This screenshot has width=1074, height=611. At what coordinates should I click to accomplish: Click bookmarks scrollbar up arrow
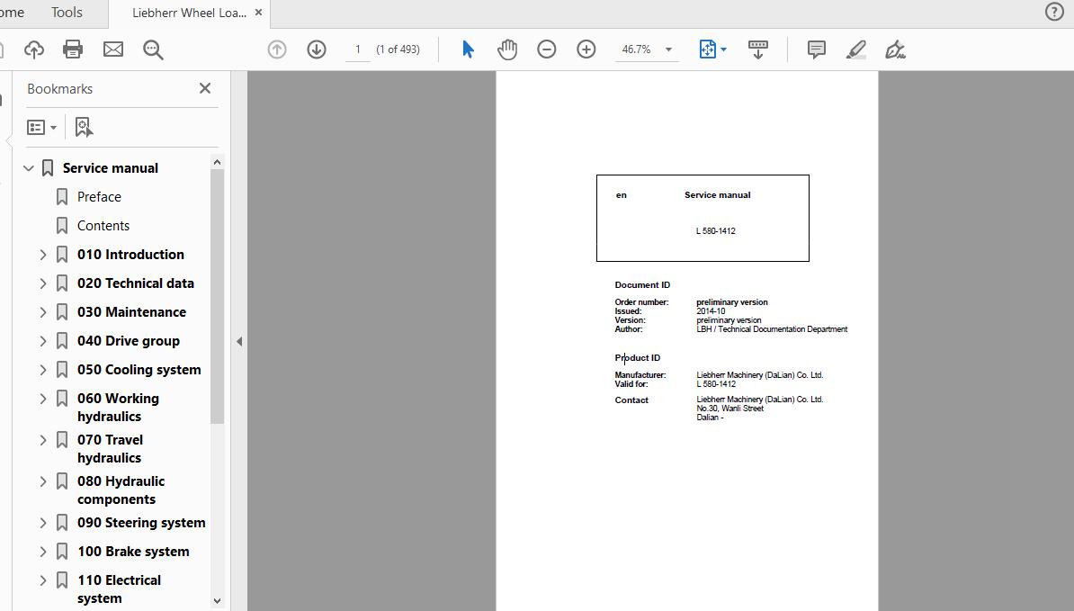[217, 162]
